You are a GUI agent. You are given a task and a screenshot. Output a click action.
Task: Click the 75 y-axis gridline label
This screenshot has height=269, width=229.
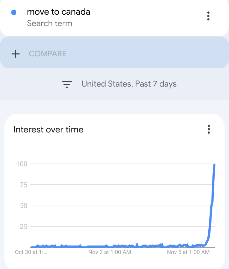[x=24, y=185]
